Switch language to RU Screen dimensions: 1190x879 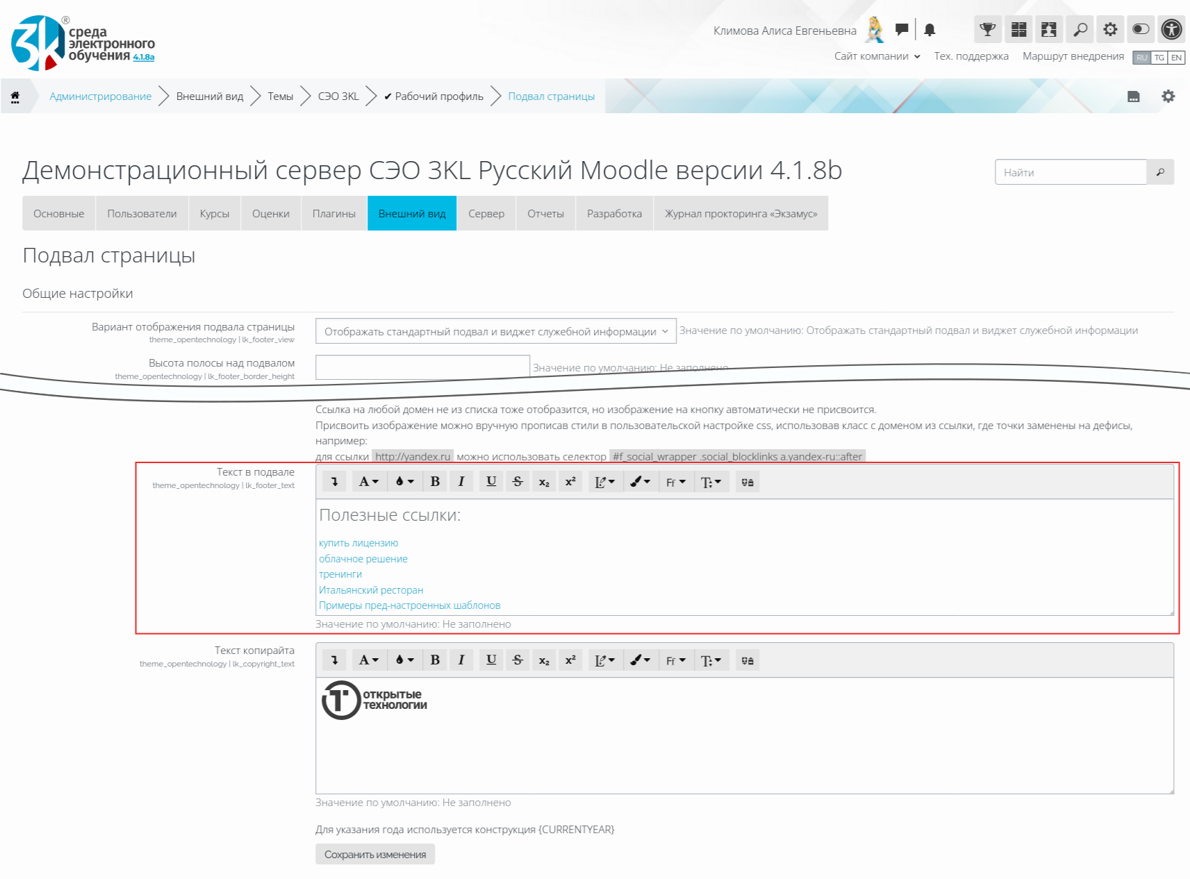pos(1142,58)
